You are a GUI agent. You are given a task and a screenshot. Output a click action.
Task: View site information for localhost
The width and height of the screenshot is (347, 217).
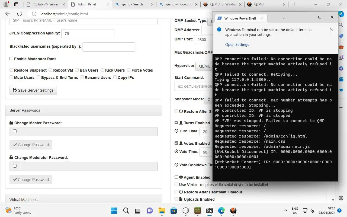34,14
